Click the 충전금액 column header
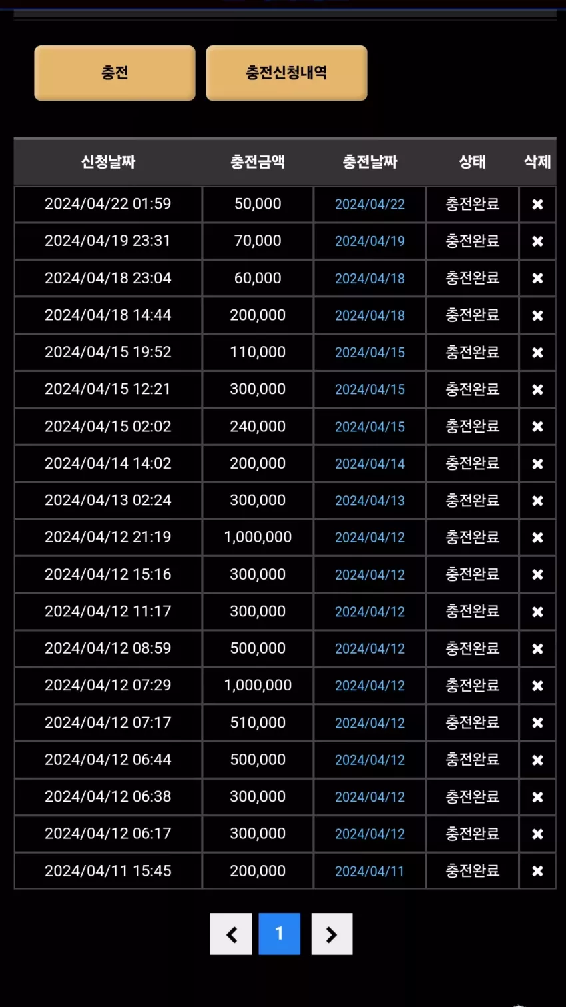The height and width of the screenshot is (1007, 566). tap(258, 162)
